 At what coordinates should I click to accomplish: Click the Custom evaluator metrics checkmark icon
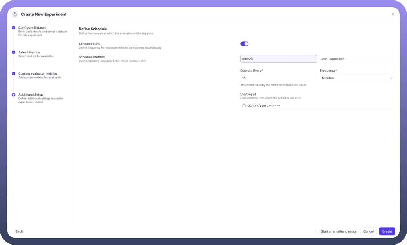pos(14,73)
